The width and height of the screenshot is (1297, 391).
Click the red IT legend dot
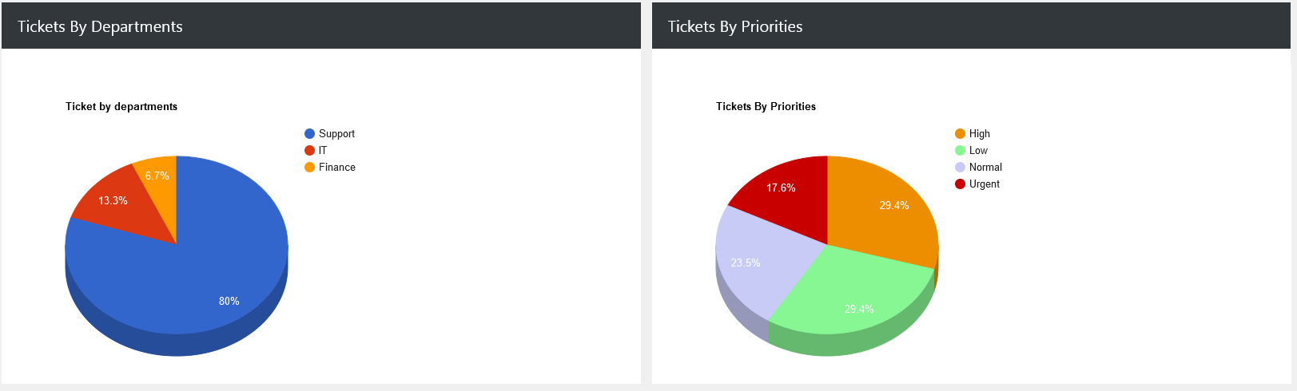(309, 151)
